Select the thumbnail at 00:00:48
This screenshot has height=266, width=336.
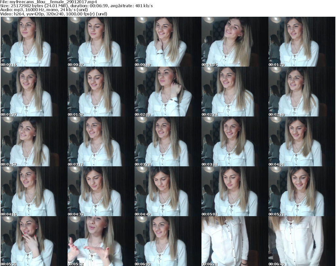[168, 42]
